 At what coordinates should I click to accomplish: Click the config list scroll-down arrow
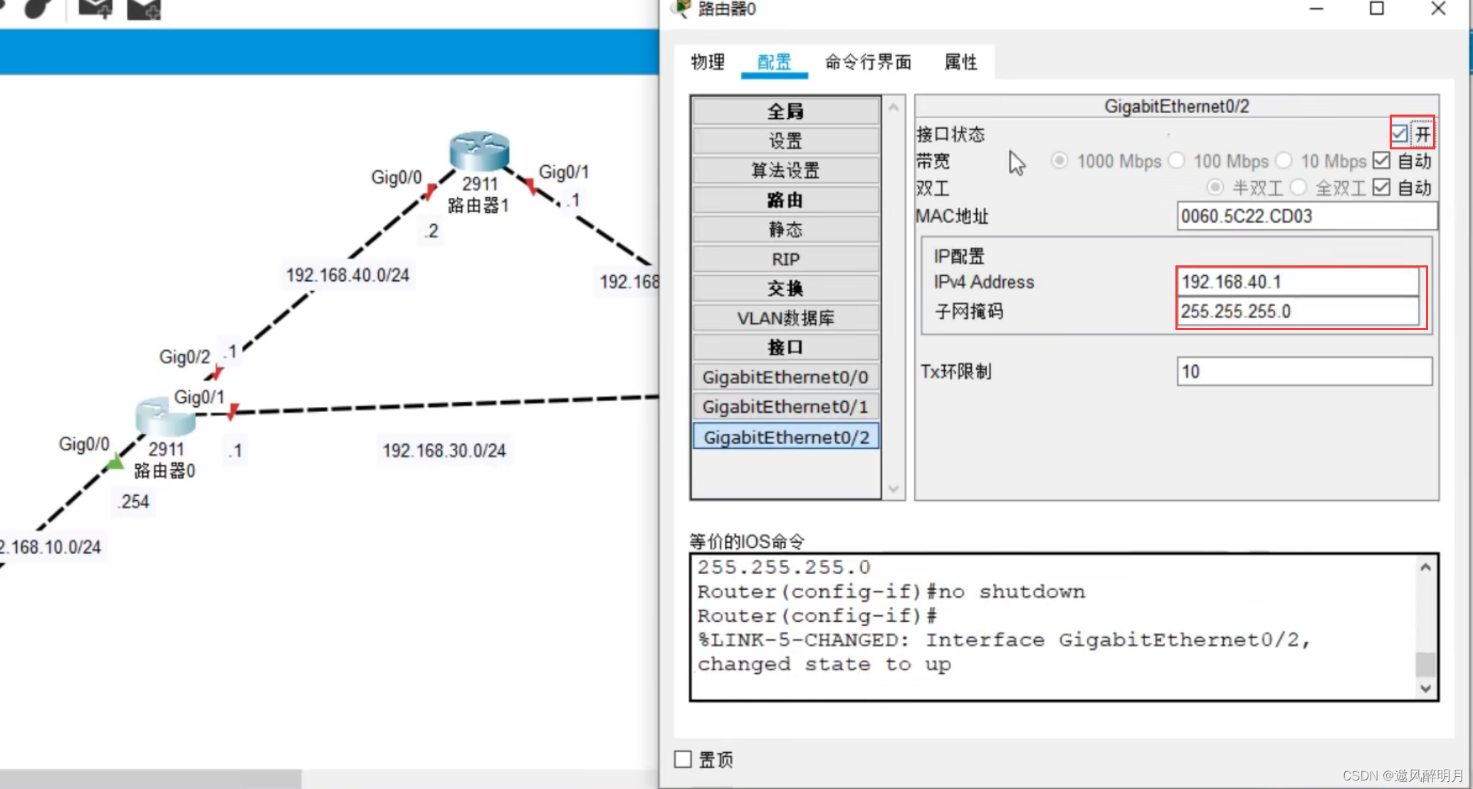[x=893, y=489]
